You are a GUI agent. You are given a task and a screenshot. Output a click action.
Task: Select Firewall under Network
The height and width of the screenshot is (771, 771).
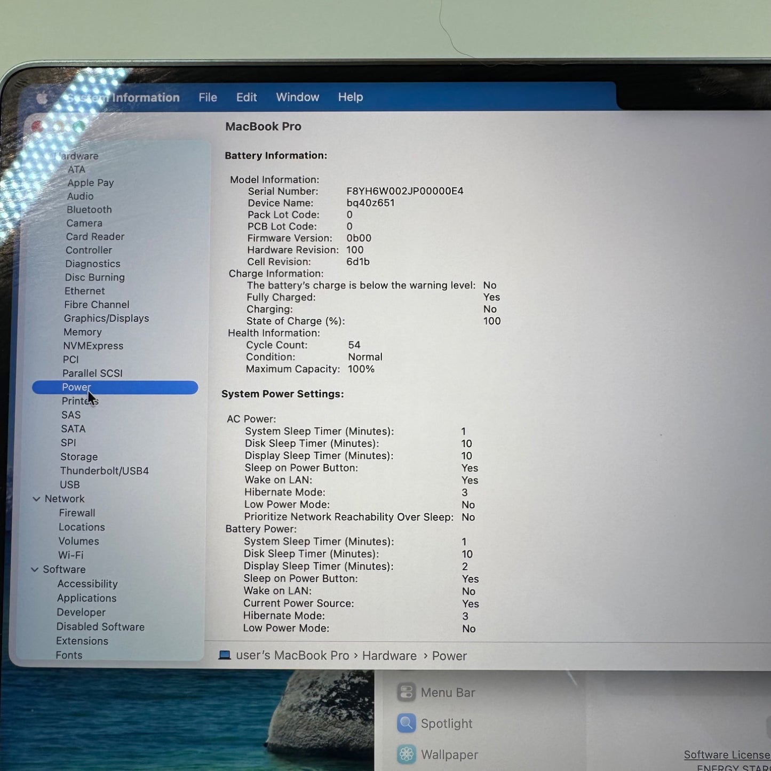(x=77, y=513)
